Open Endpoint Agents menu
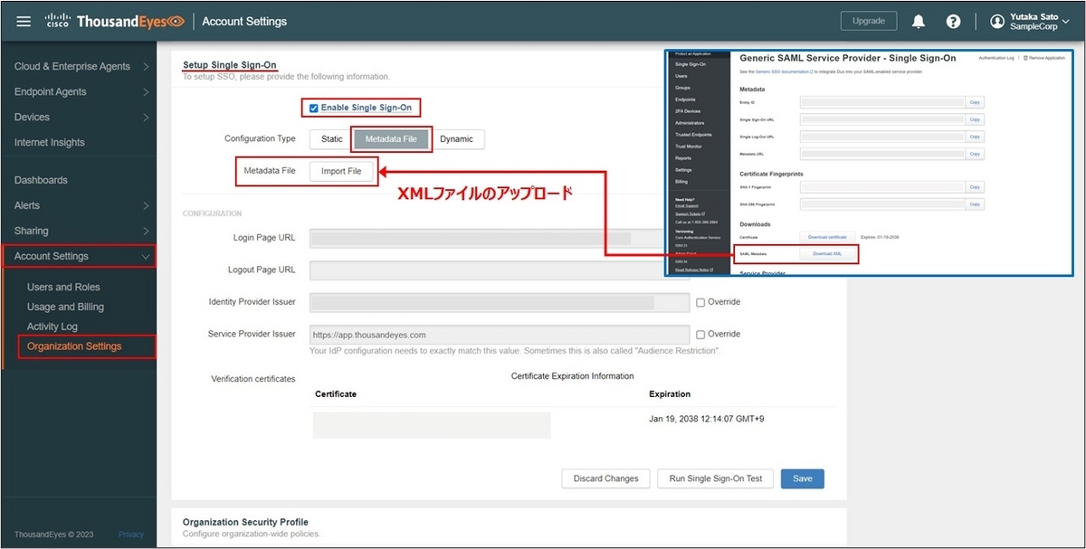This screenshot has width=1086, height=549. pos(51,91)
